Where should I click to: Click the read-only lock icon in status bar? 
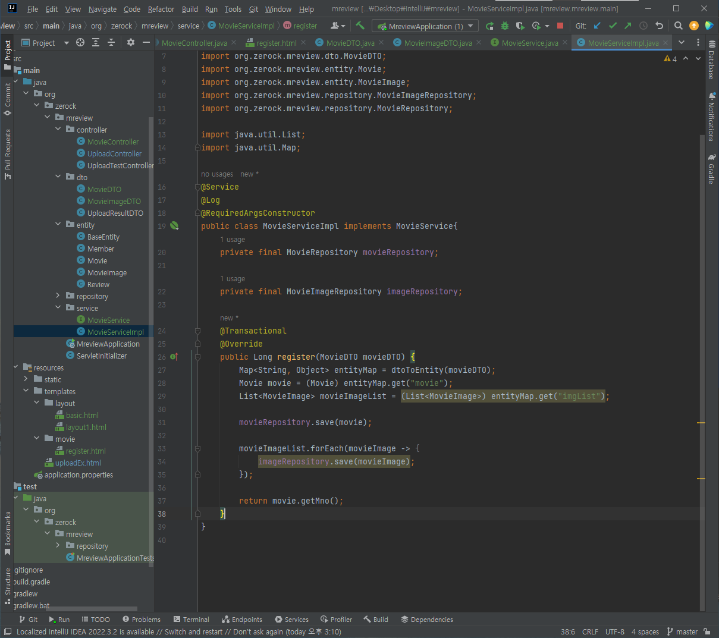[707, 631]
